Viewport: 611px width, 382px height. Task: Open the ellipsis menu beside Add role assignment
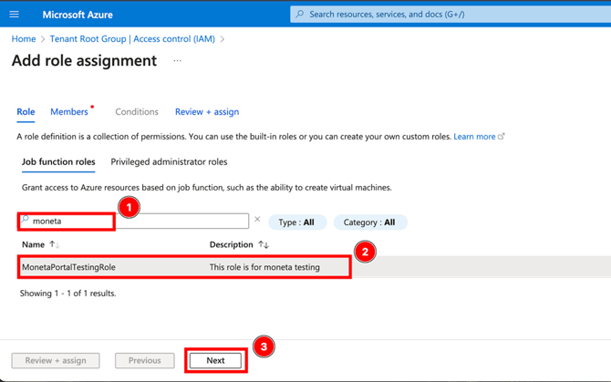tap(177, 61)
